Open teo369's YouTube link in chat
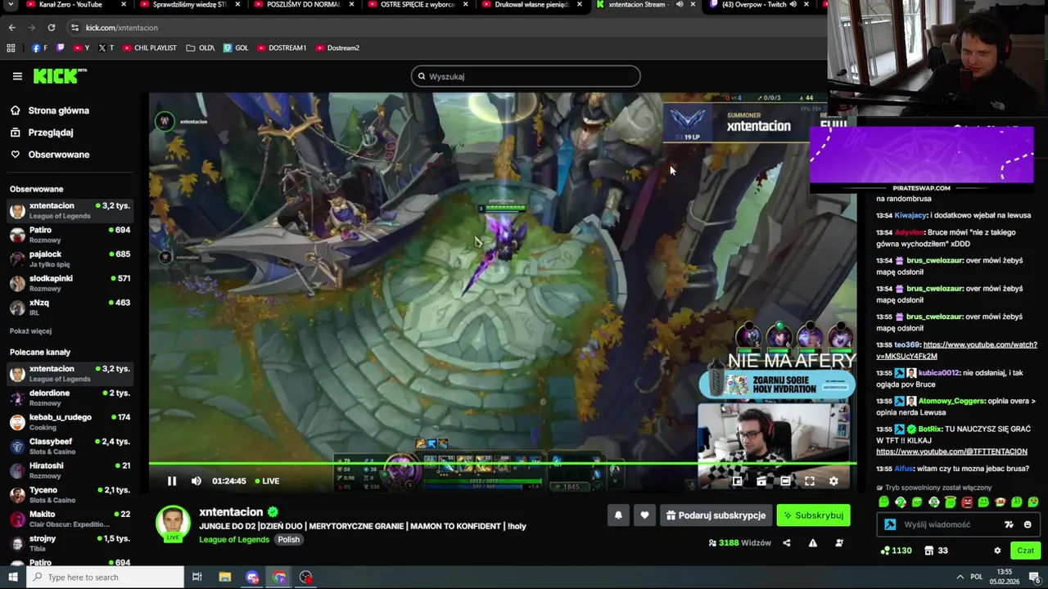Image resolution: width=1048 pixels, height=589 pixels. coord(956,350)
